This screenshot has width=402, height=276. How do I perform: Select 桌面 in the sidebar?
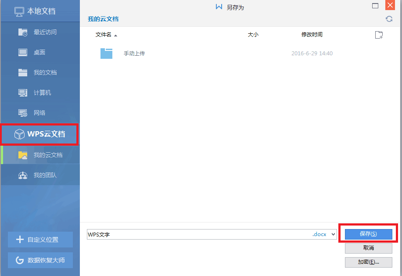coord(40,52)
